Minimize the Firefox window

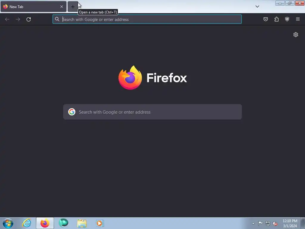pos(280,3)
